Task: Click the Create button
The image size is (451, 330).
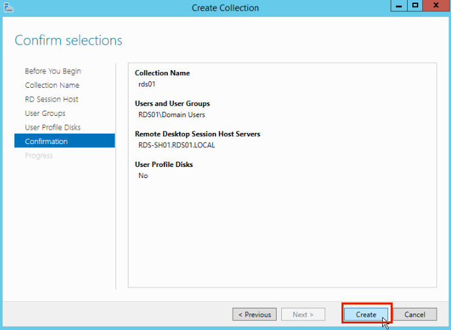Action: (x=366, y=314)
